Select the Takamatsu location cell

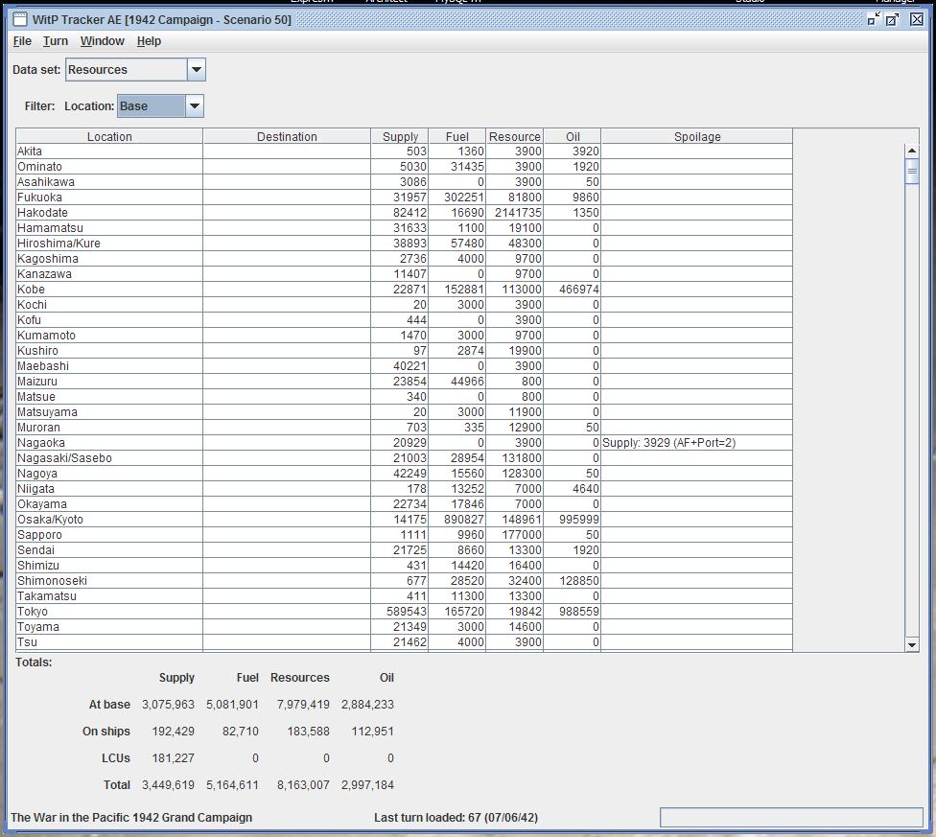pyautogui.click(x=109, y=596)
